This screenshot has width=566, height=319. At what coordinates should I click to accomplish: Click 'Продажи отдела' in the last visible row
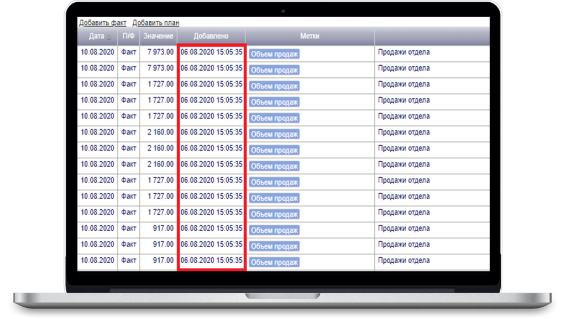point(403,260)
